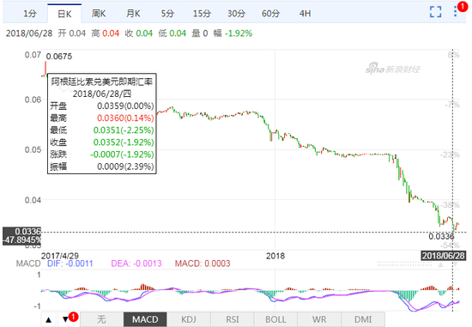Screen dimensions: 472x327
Task: Click the DEA: -0.0013 value
Action: (x=136, y=263)
